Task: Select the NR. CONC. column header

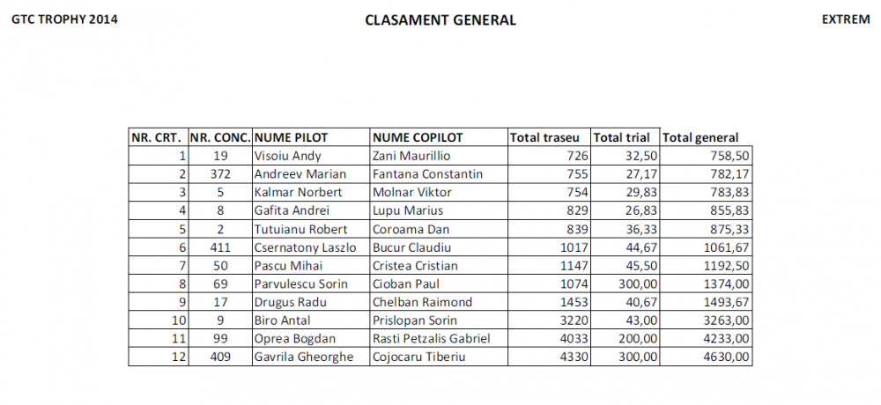Action: 220,137
